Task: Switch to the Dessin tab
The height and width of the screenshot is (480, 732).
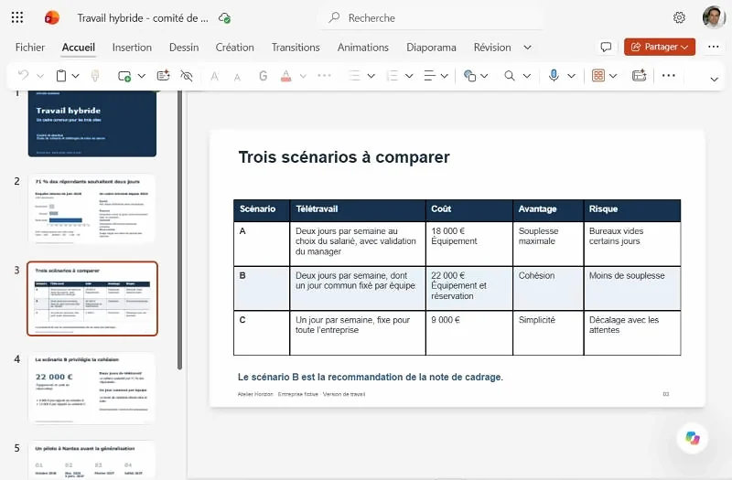Action: tap(184, 48)
